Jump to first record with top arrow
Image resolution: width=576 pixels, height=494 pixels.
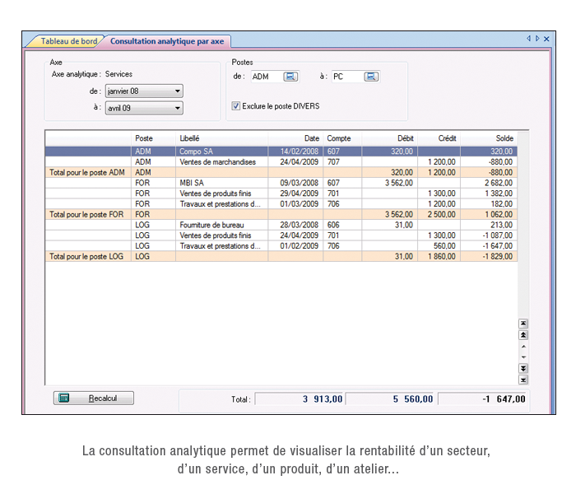pos(523,324)
